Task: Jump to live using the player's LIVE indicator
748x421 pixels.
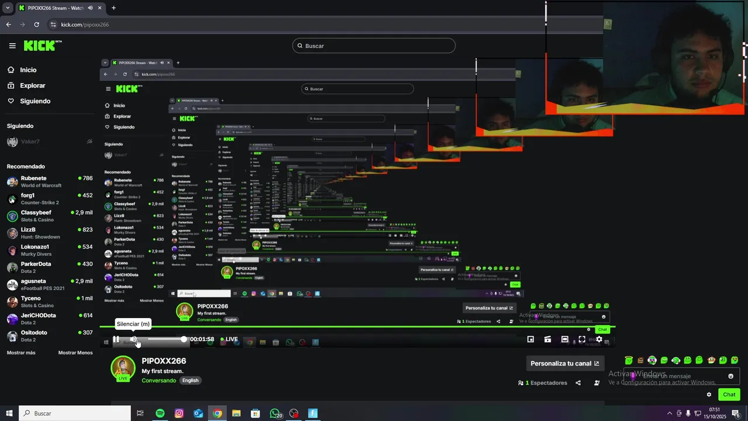Action: tap(229, 339)
